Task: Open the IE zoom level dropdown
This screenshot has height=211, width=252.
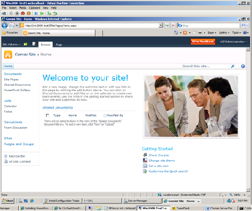Action: [244, 195]
